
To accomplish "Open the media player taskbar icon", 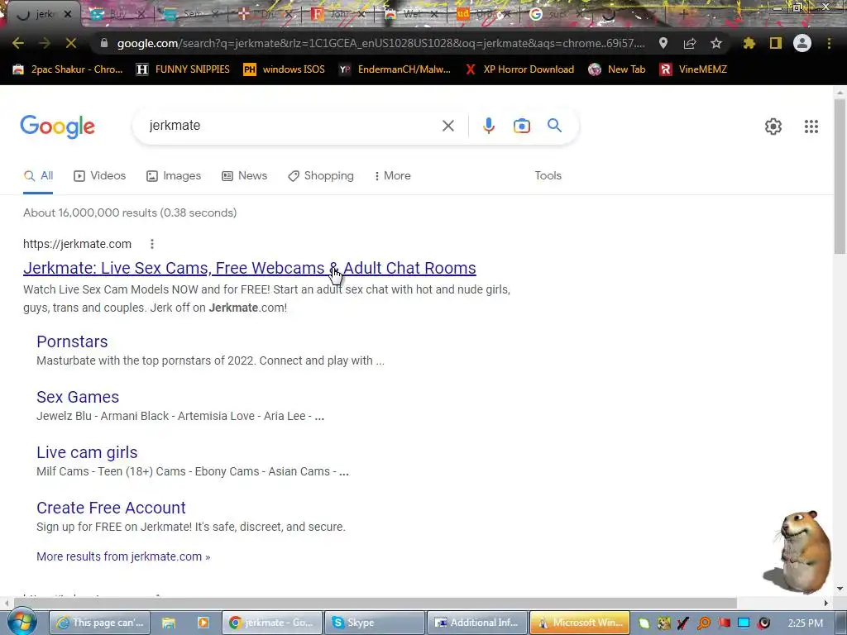I will pos(203,623).
